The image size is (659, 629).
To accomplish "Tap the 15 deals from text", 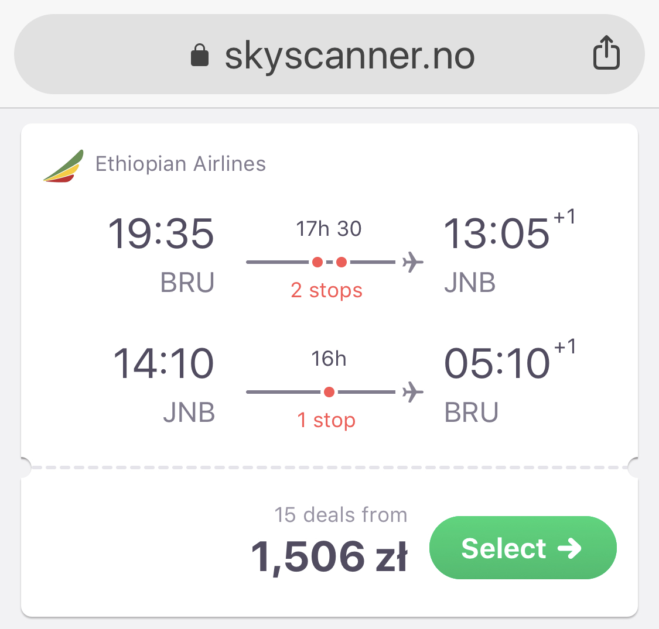I will coord(341,515).
